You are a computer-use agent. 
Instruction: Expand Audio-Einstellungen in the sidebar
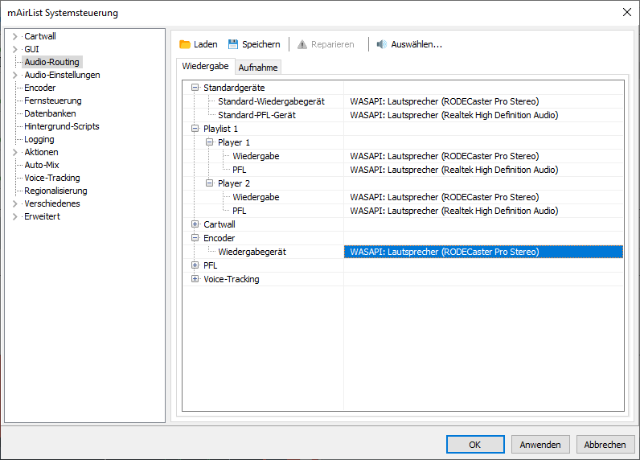15,75
